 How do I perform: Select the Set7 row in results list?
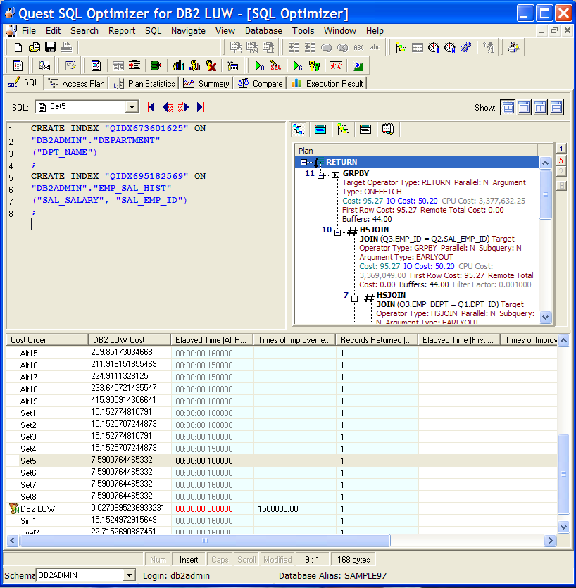28,484
